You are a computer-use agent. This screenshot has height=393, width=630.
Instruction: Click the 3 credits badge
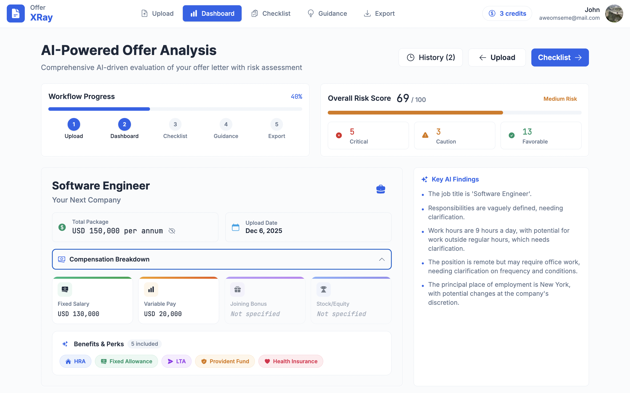[x=507, y=13]
